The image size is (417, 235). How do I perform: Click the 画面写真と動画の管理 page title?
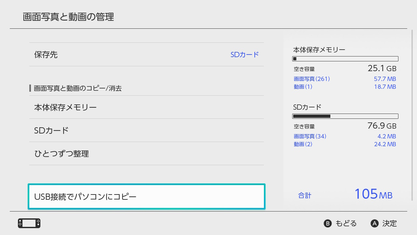point(68,17)
